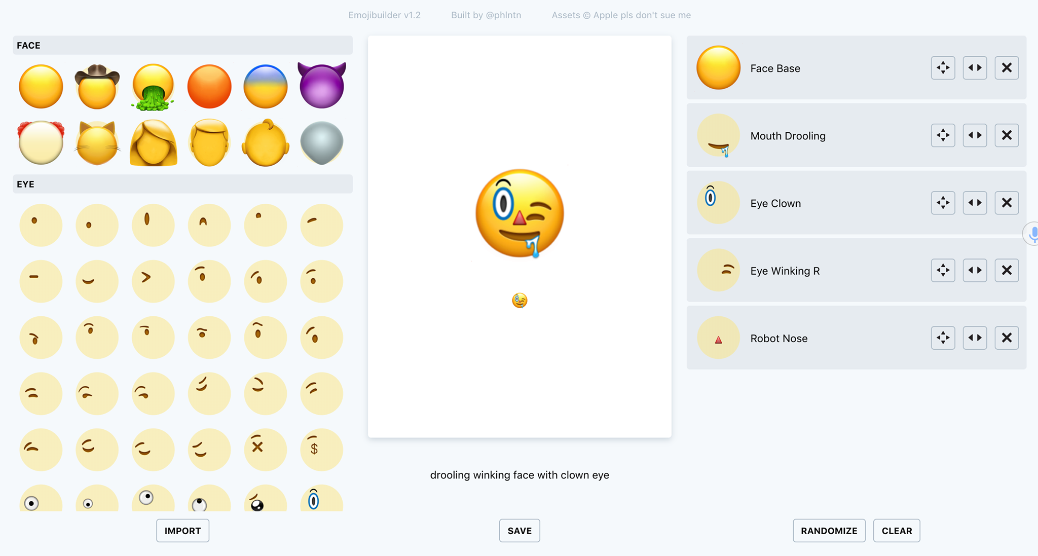Image resolution: width=1038 pixels, height=556 pixels.
Task: Click the move icon for Mouth Drooling
Action: tap(943, 135)
